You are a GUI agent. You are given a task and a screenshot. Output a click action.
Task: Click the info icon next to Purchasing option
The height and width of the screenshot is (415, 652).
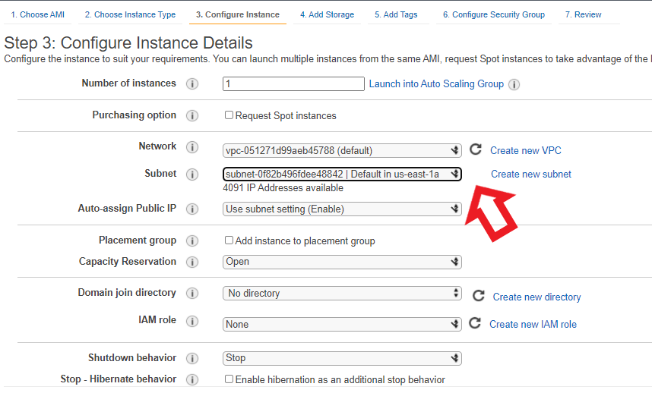(x=192, y=116)
